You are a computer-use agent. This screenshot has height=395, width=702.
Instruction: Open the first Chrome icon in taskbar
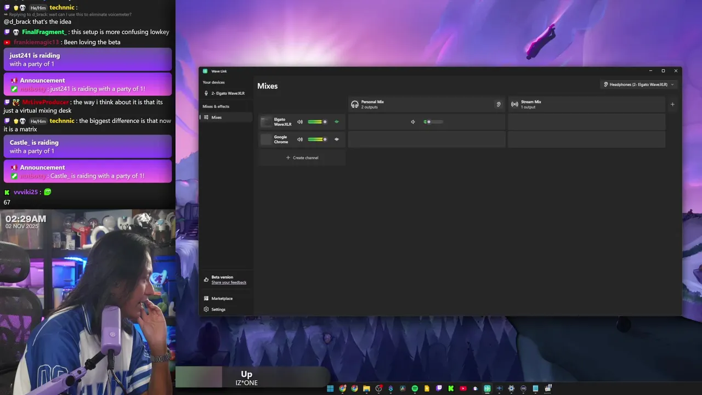point(342,388)
